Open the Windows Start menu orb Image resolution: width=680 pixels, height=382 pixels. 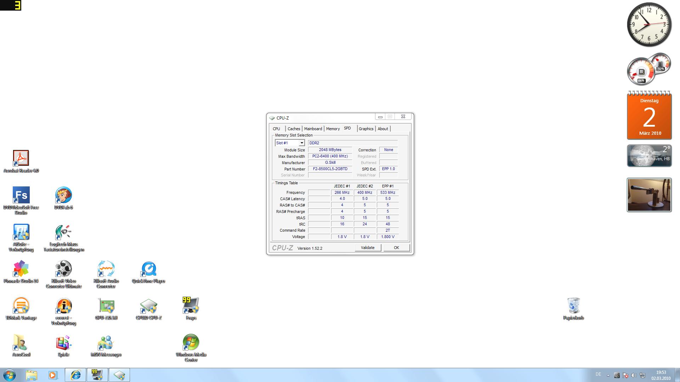(10, 375)
